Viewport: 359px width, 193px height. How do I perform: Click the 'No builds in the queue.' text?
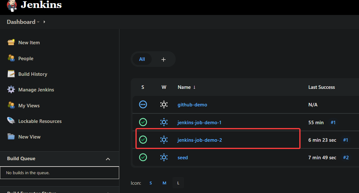tap(28, 173)
